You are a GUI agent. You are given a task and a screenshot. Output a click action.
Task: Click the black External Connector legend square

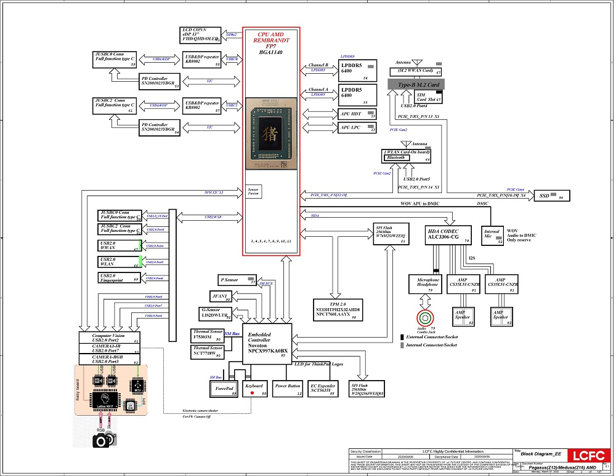(402, 337)
